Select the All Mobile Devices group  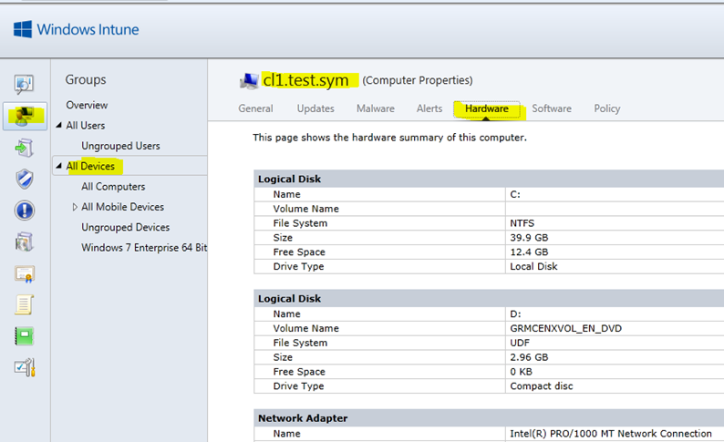tap(123, 207)
